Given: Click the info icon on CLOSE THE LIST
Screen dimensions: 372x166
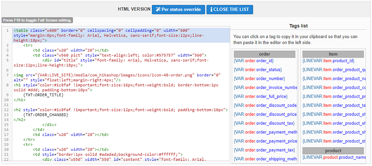Looking at the screenshot, I should (x=211, y=10).
